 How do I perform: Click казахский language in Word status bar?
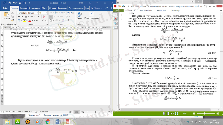pos(45,112)
